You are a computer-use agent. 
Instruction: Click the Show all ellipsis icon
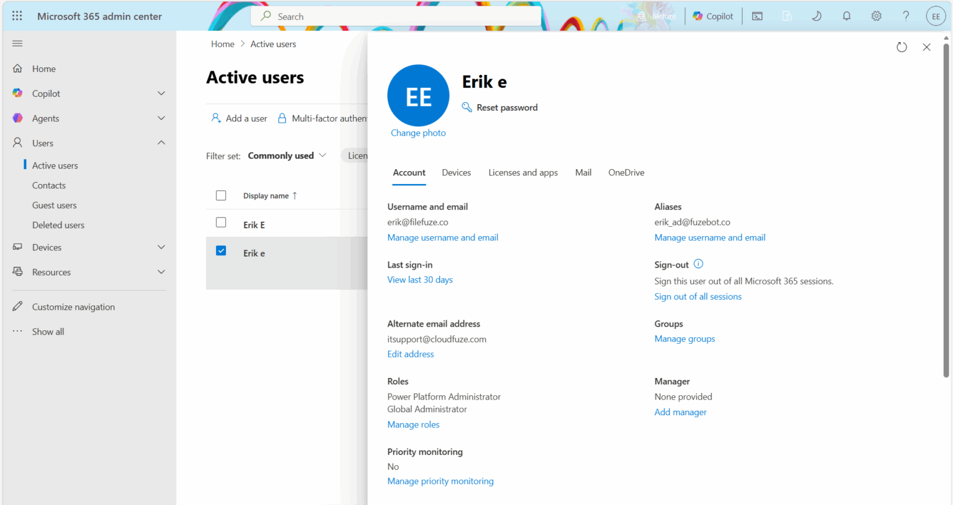point(17,331)
